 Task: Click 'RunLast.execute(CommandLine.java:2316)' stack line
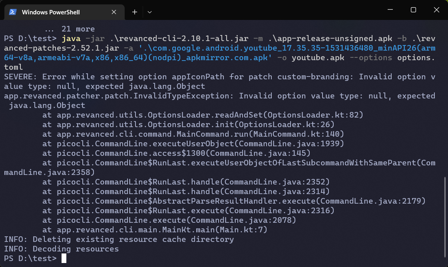[x=188, y=210]
